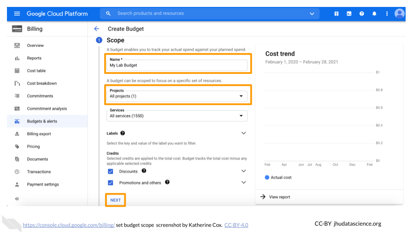Click View report link
Image resolution: width=416 pixels, height=234 pixels.
[279, 197]
